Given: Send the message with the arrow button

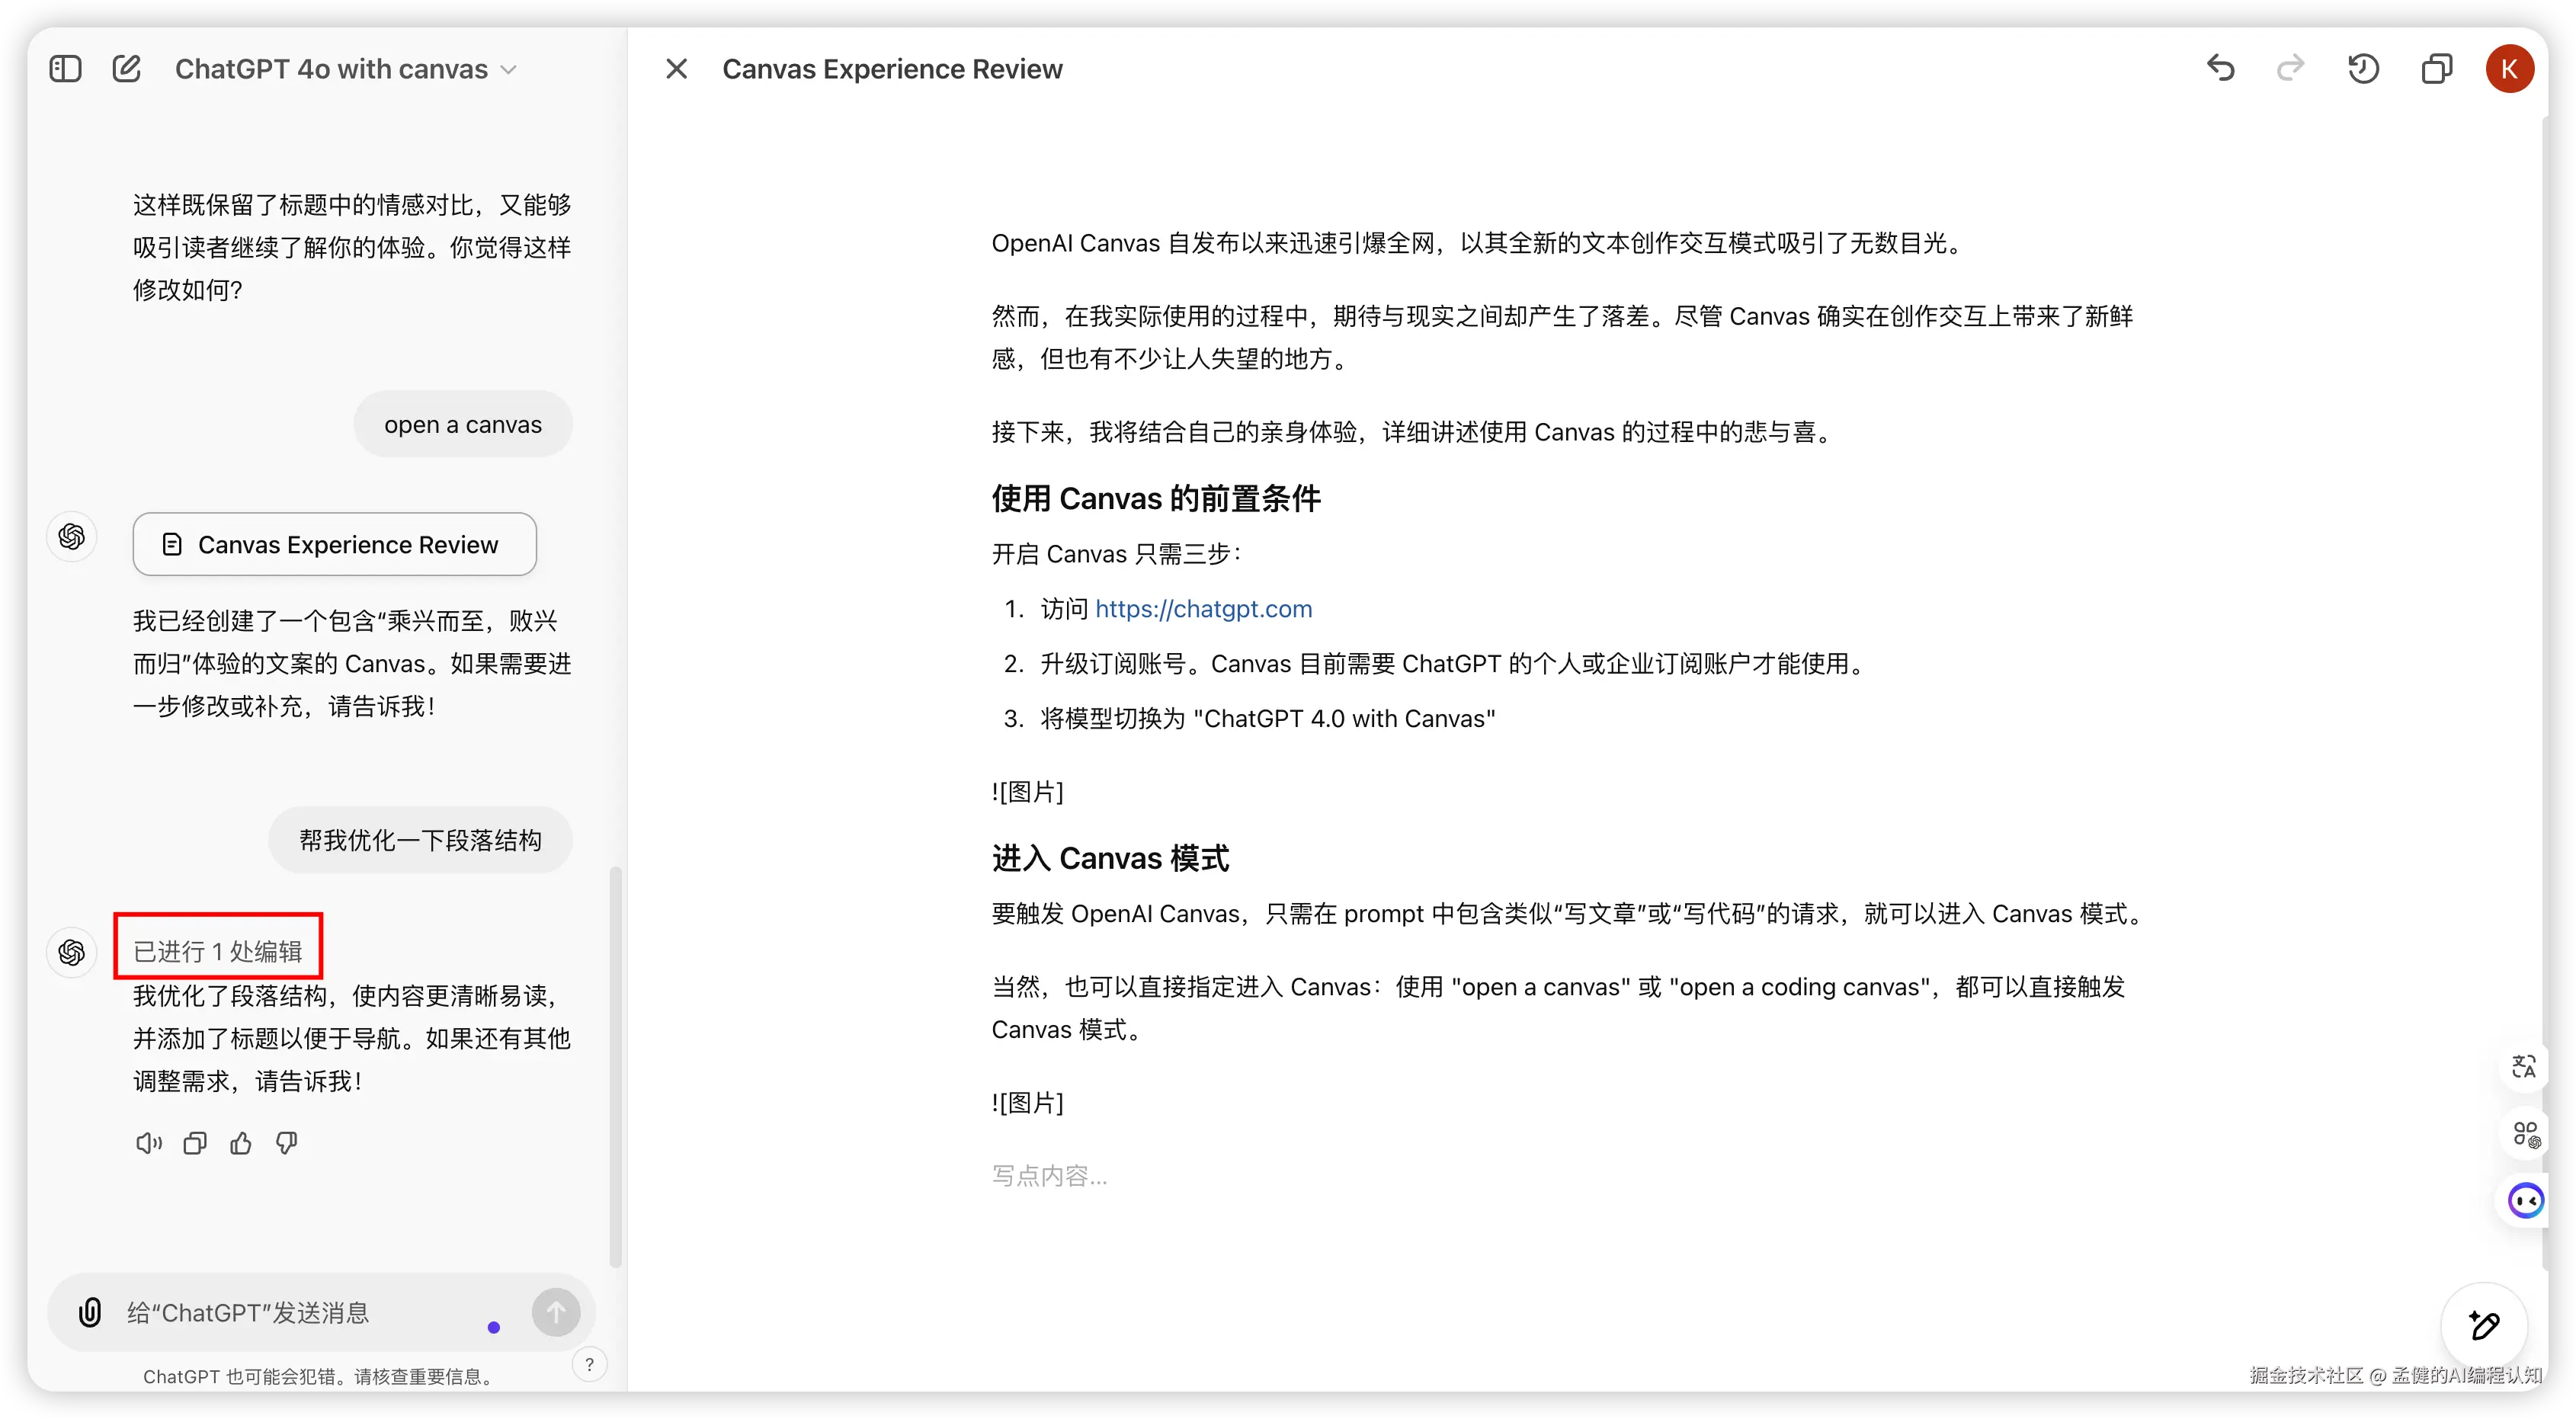Looking at the screenshot, I should click(x=556, y=1312).
